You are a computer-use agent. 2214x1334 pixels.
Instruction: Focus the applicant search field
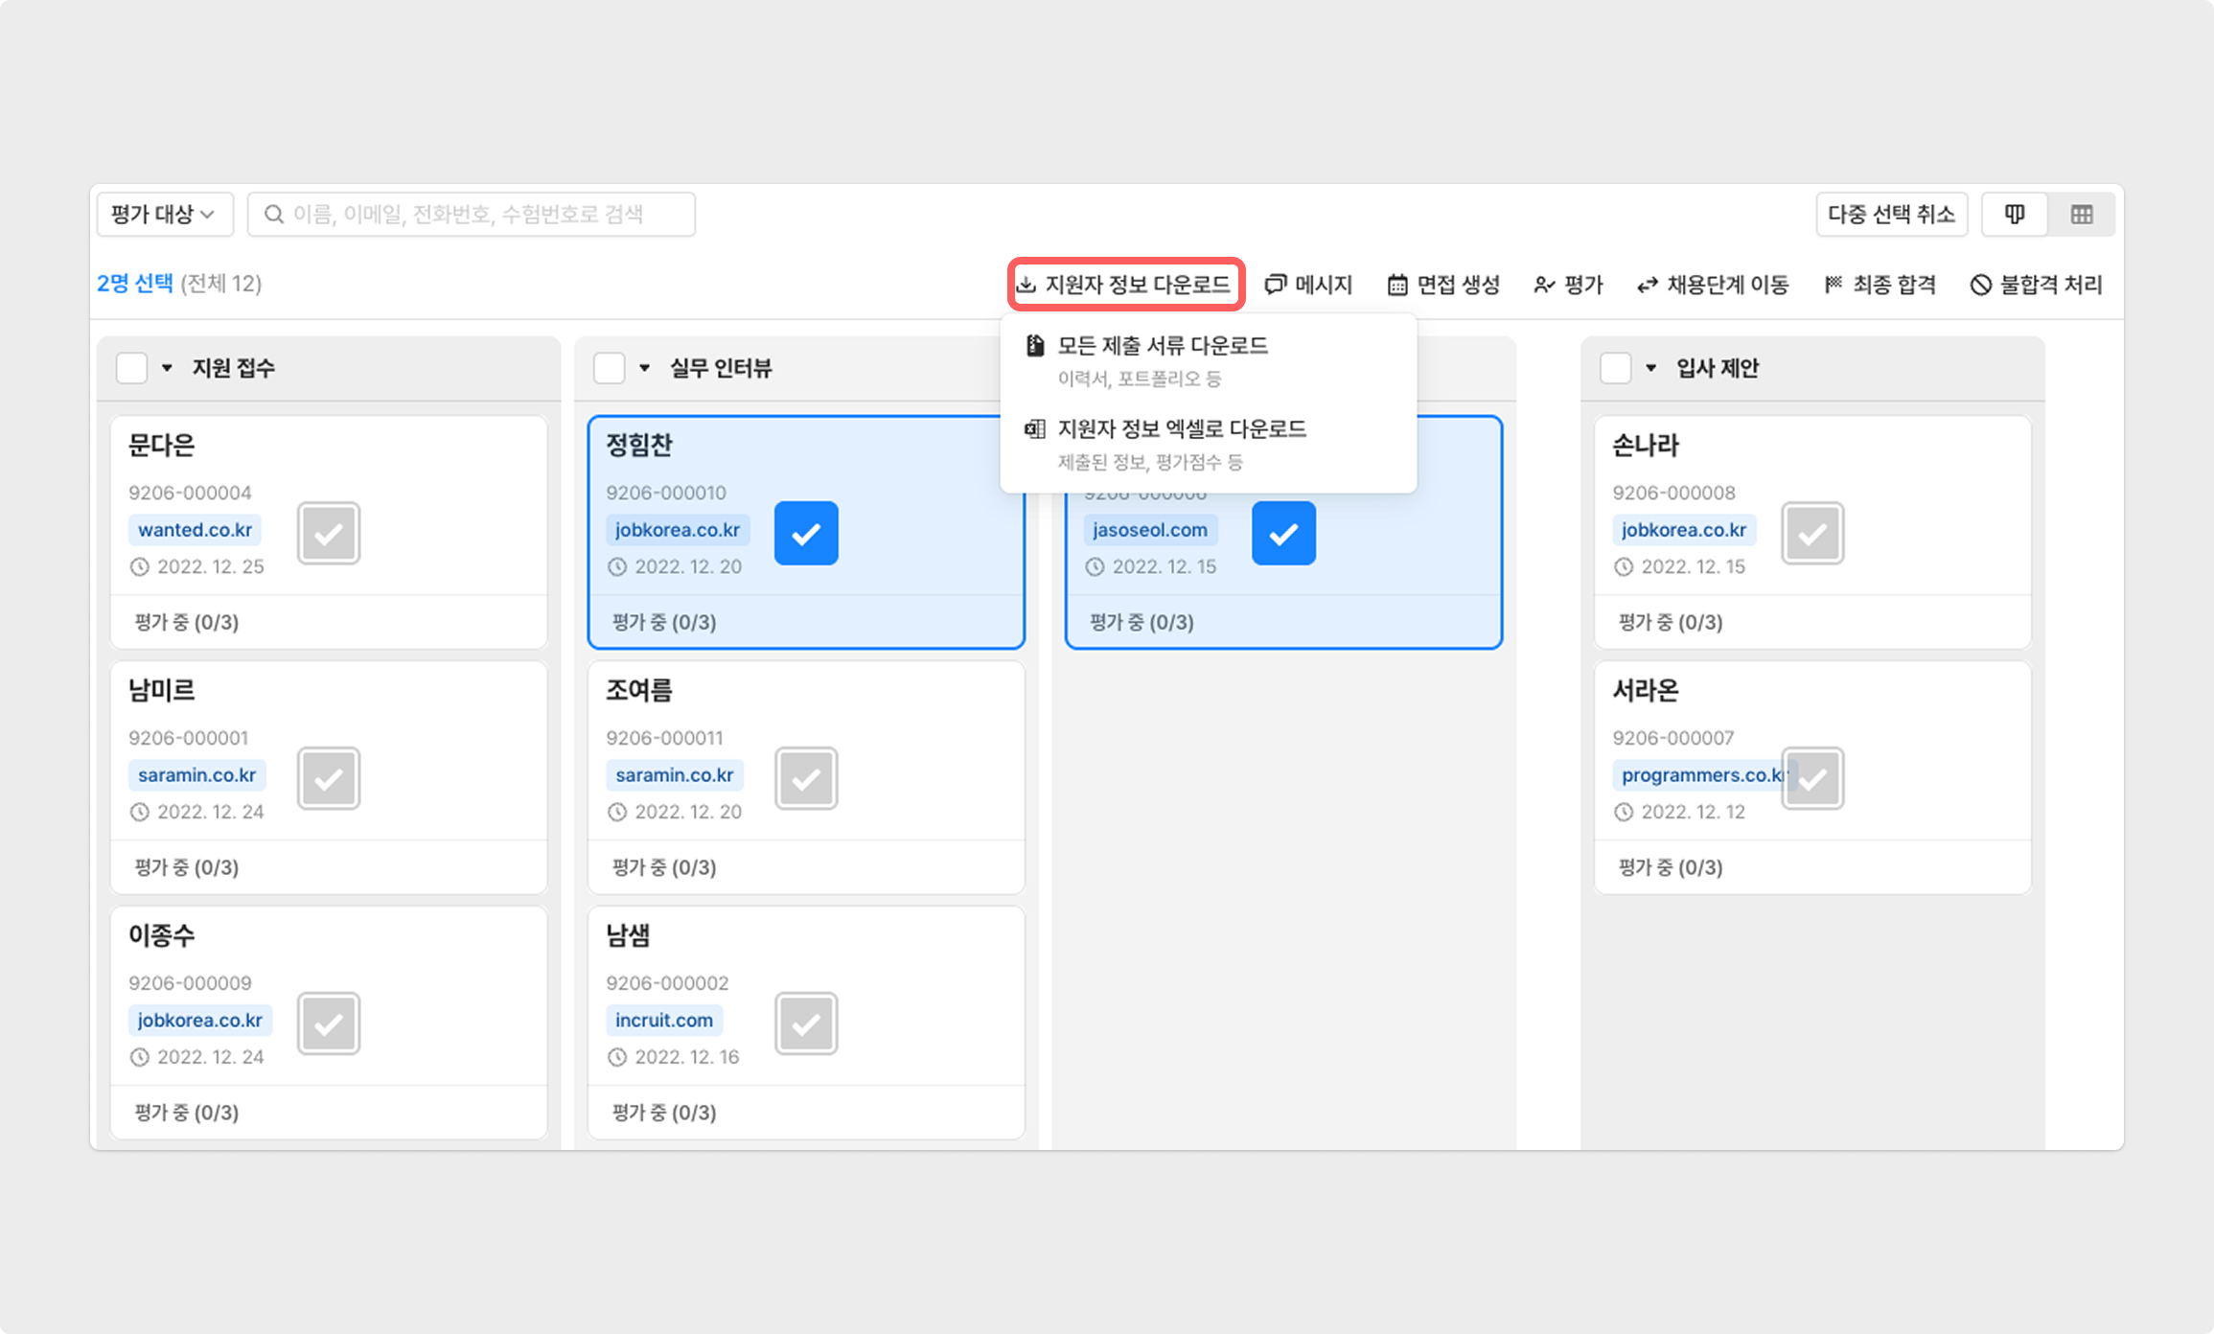point(472,214)
